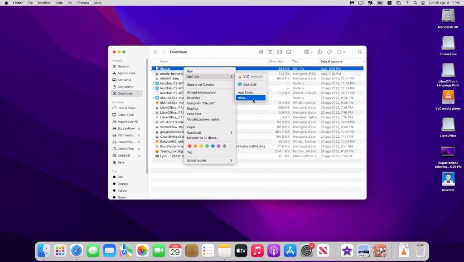Image resolution: width=464 pixels, height=262 pixels.
Task: Open the group-by dropdown in toolbar
Action: click(308, 52)
